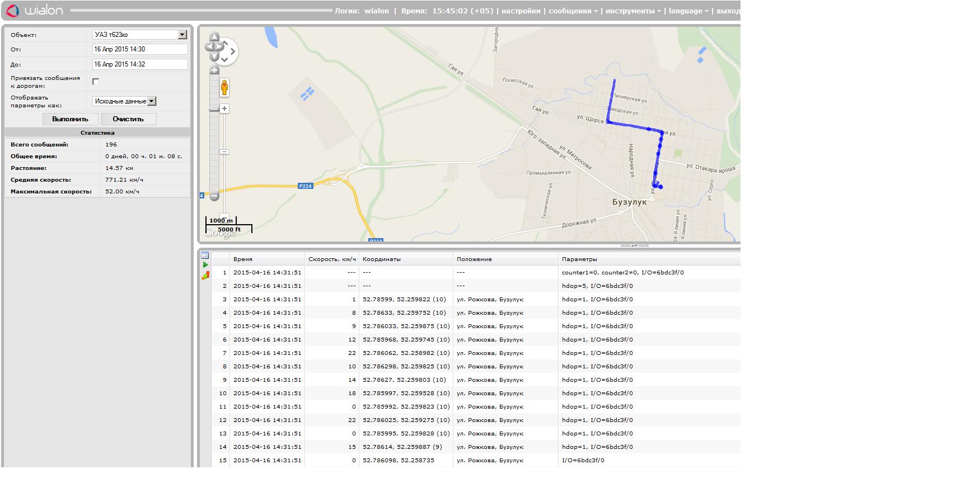Enable the bind messages to roads checkbox

pyautogui.click(x=96, y=82)
